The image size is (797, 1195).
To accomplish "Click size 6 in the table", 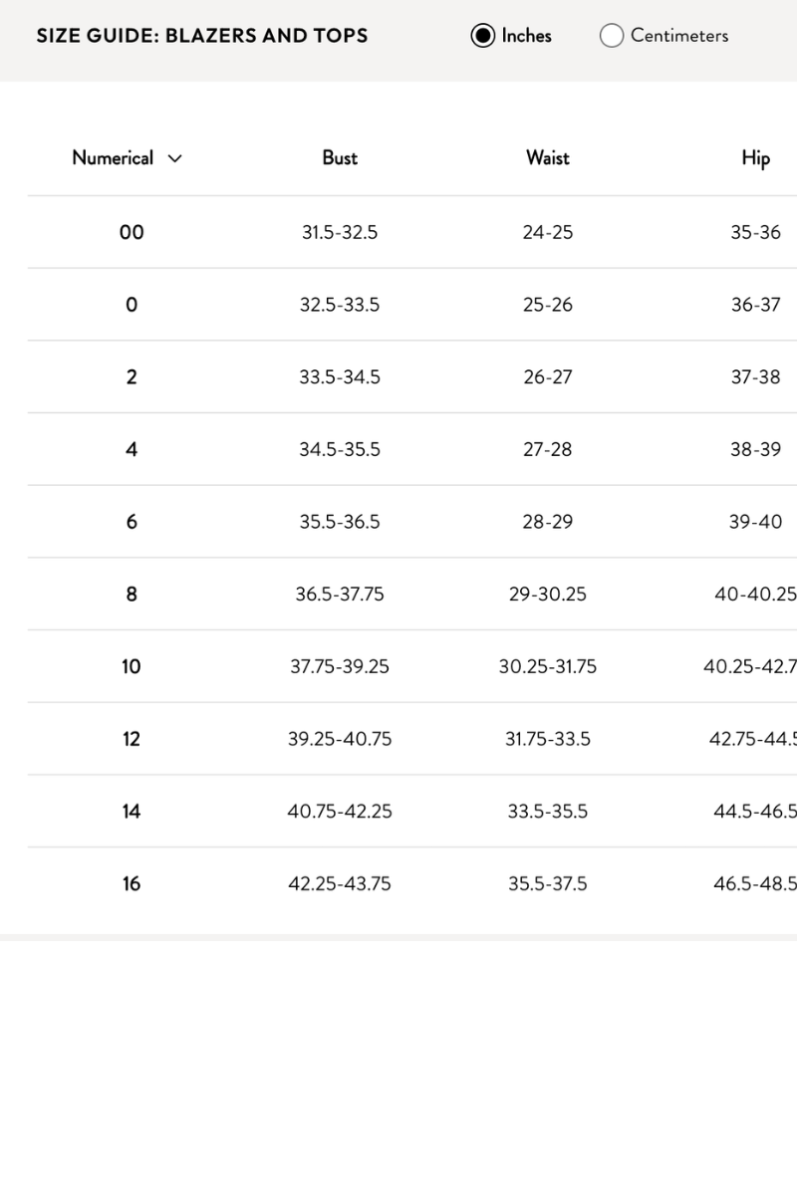I will [x=132, y=522].
